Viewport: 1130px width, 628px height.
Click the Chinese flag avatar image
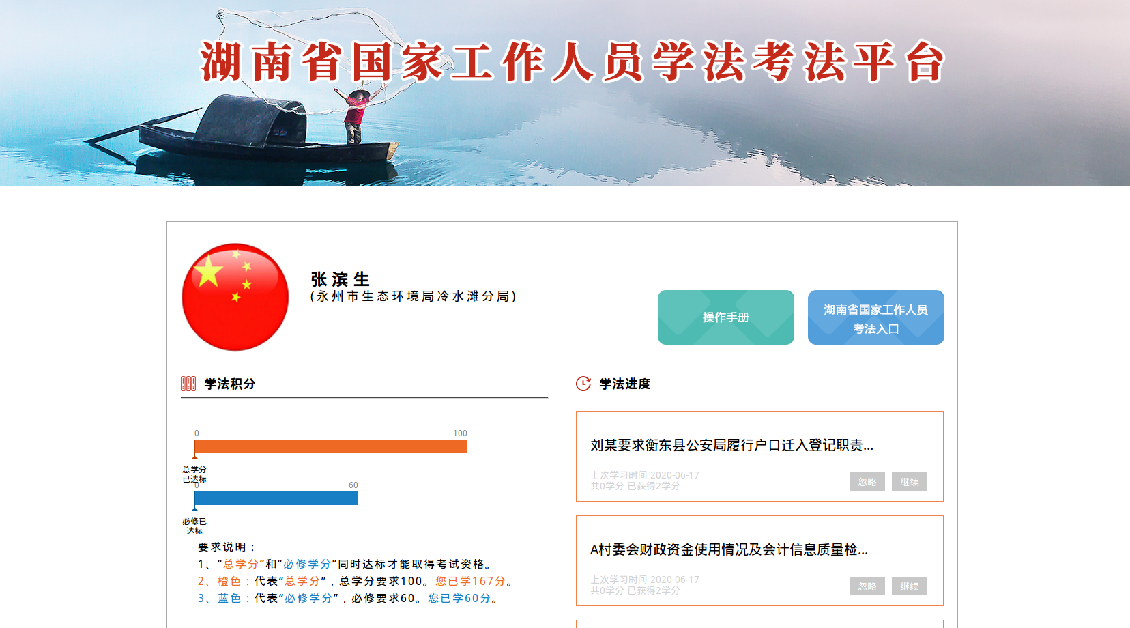pyautogui.click(x=235, y=297)
